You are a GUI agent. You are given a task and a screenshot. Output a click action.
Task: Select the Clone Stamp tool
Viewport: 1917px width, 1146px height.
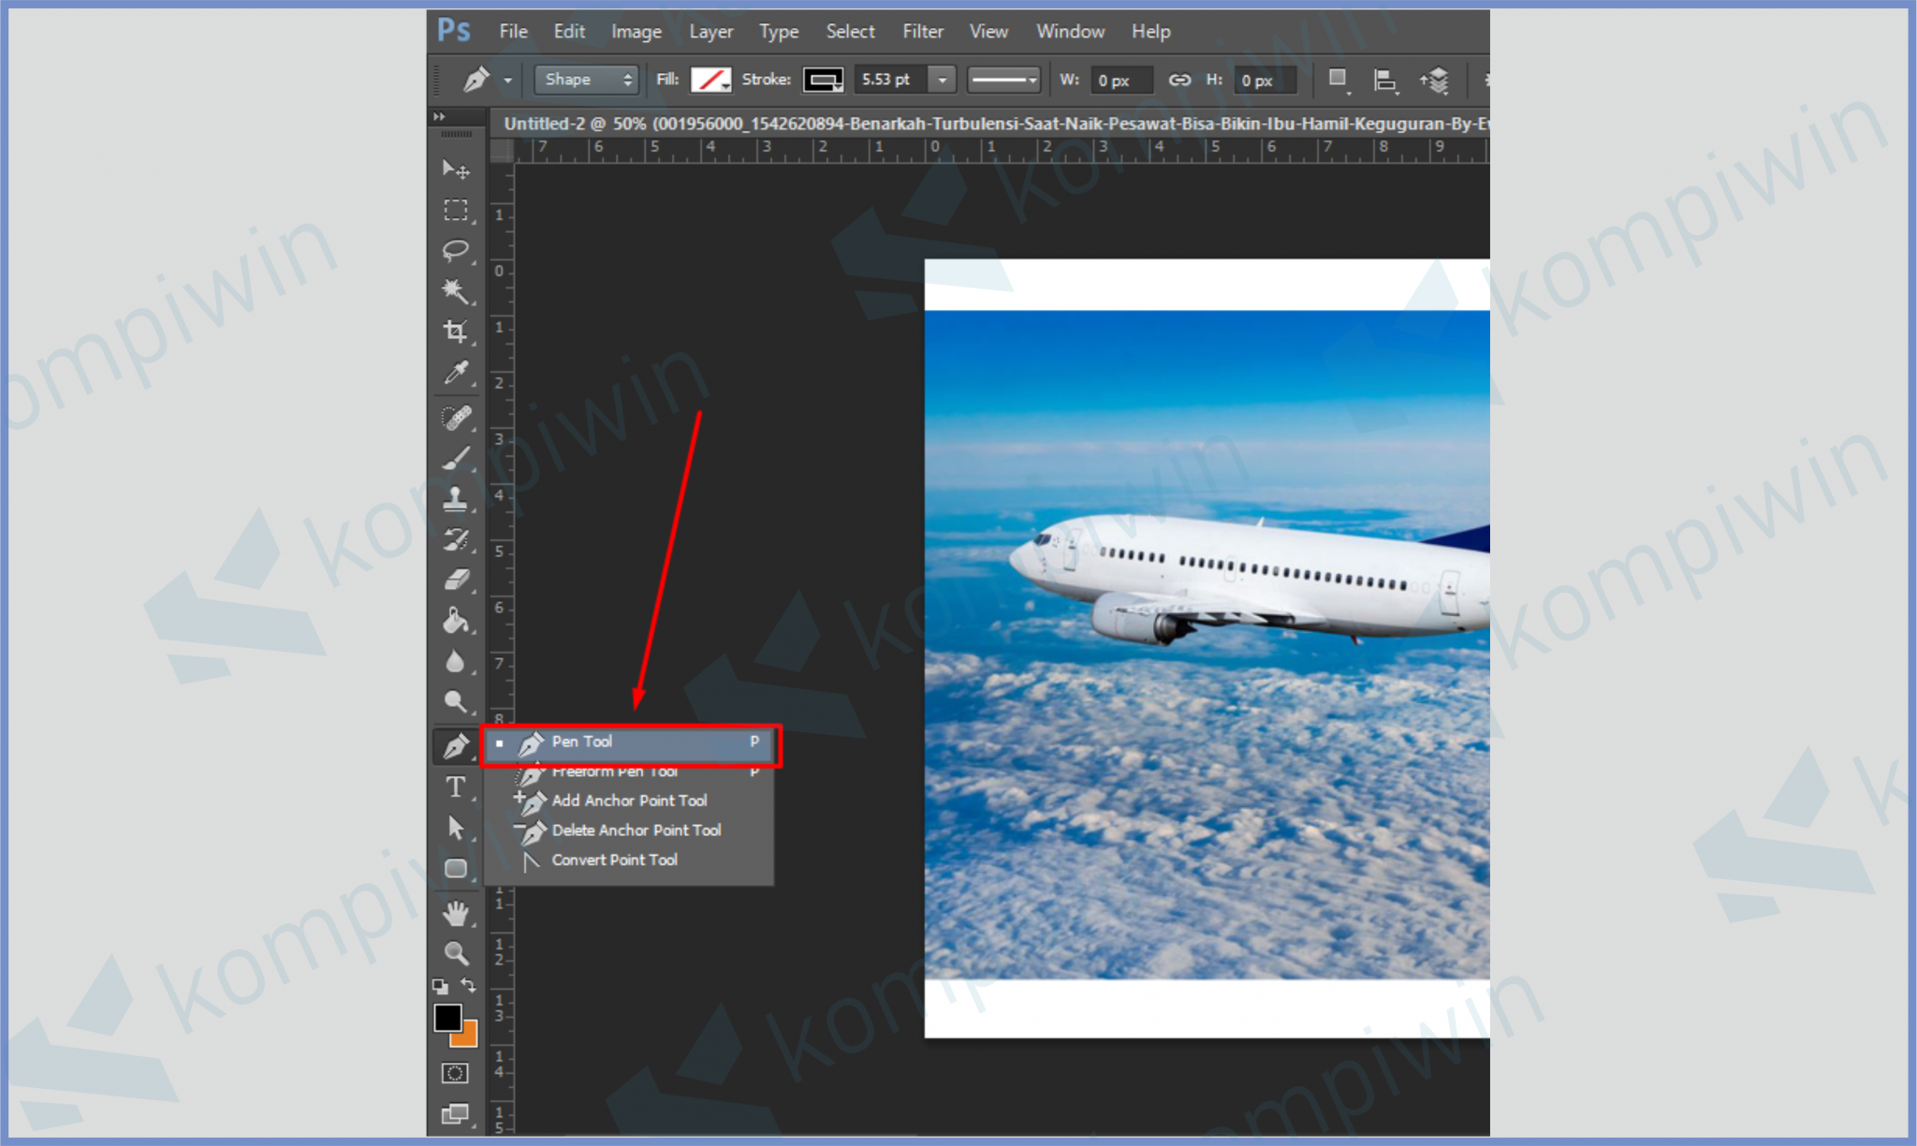[456, 498]
